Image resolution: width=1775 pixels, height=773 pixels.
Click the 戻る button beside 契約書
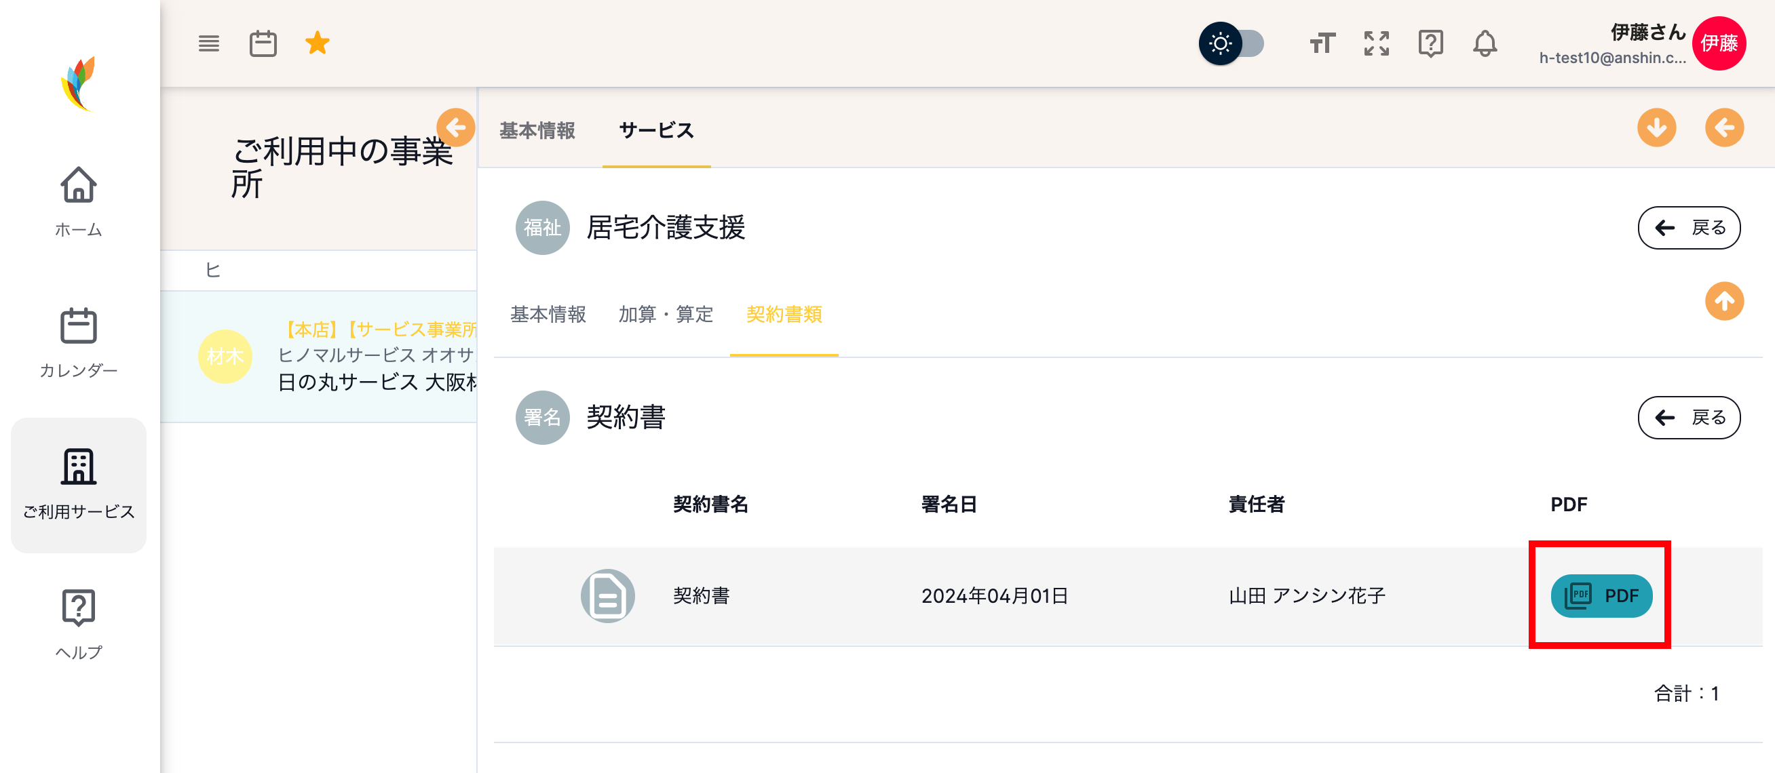[x=1688, y=417]
